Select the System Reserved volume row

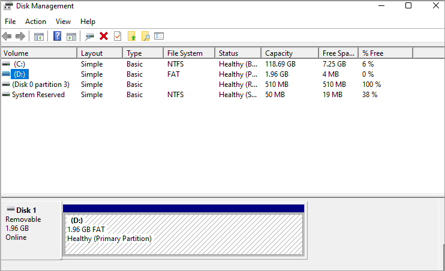207,95
